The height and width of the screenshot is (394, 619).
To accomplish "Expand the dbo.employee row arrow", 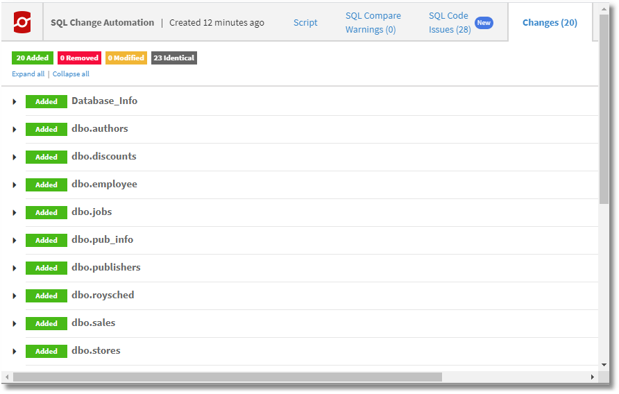I will pos(15,185).
